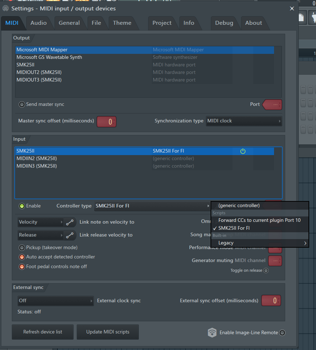This screenshot has width=316, height=350.
Task: Toggle the Enable option for the input device
Action: (x=22, y=206)
